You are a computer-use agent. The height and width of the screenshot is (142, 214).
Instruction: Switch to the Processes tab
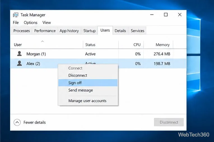click(x=22, y=31)
